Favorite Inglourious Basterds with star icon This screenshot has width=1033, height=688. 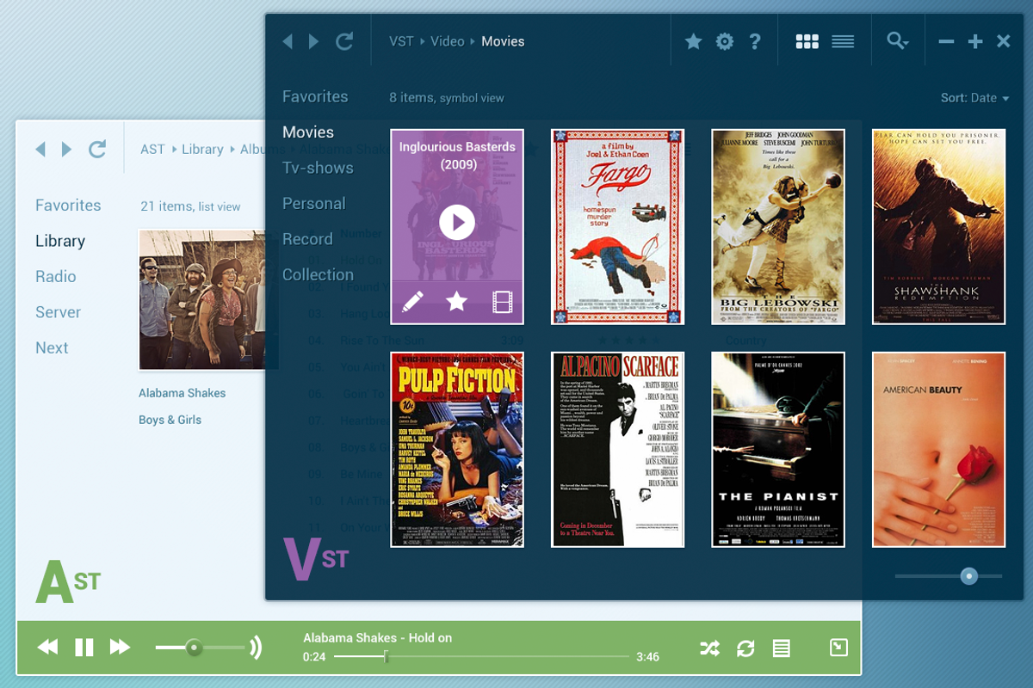click(x=457, y=301)
